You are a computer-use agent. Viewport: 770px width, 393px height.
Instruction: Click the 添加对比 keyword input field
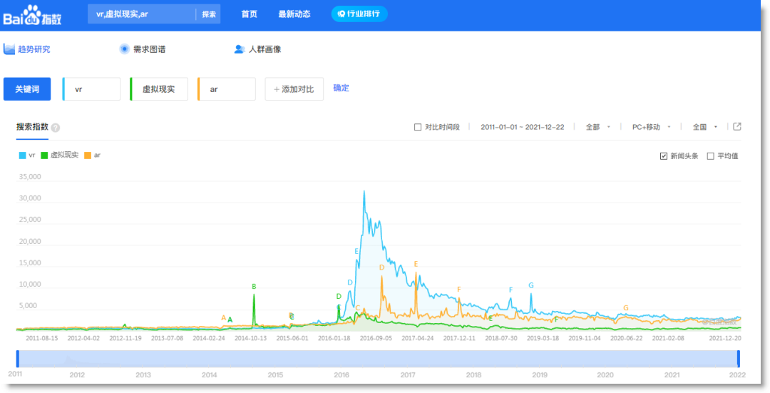(294, 89)
